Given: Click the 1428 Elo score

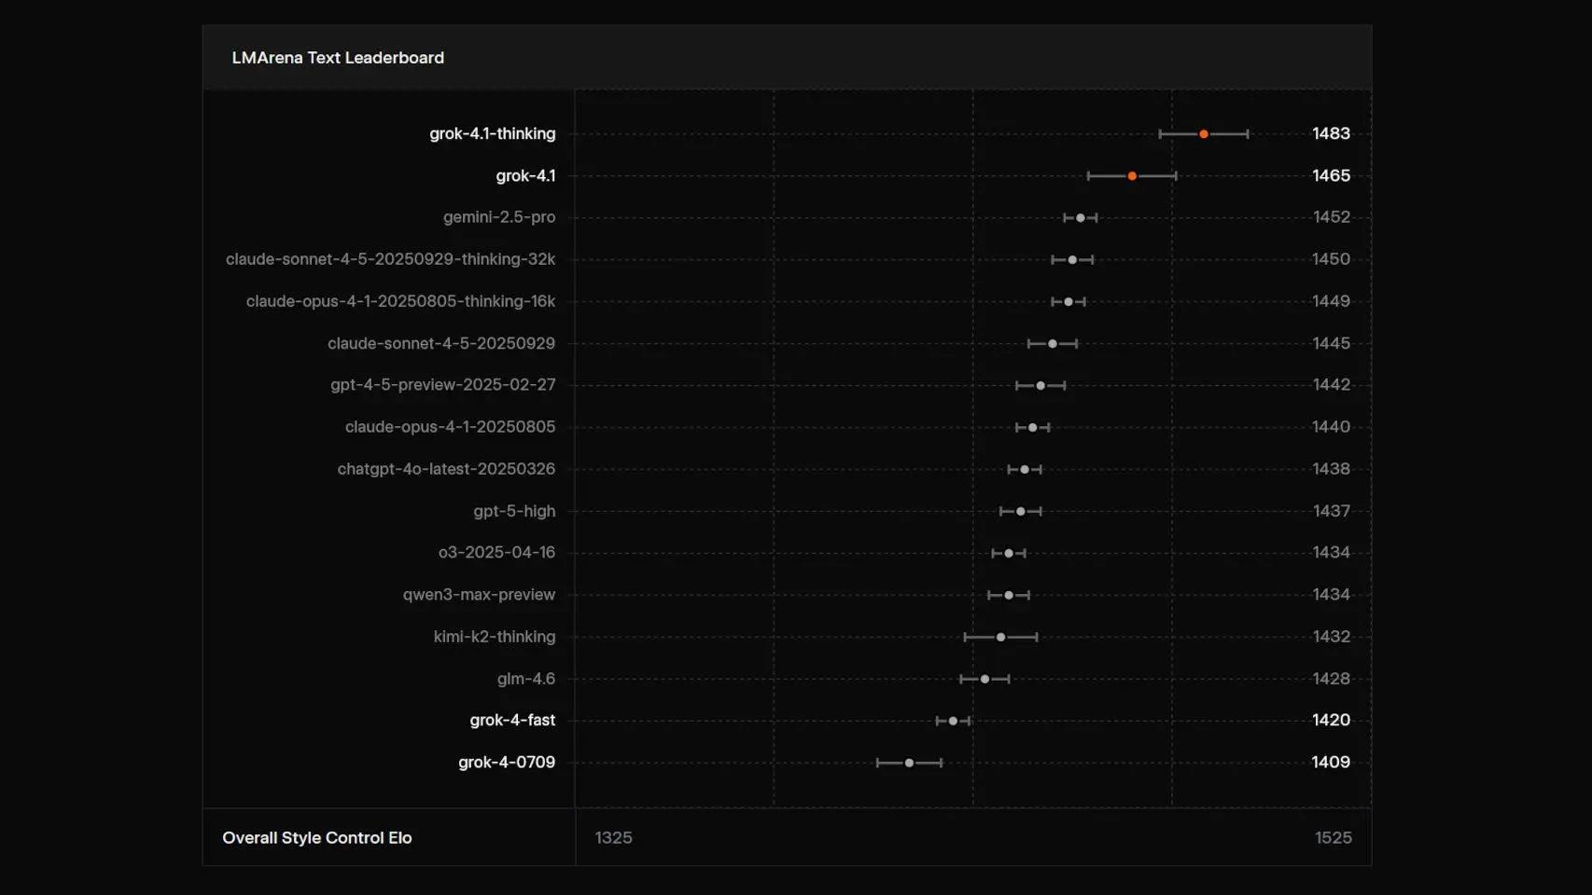Looking at the screenshot, I should [x=1331, y=679].
